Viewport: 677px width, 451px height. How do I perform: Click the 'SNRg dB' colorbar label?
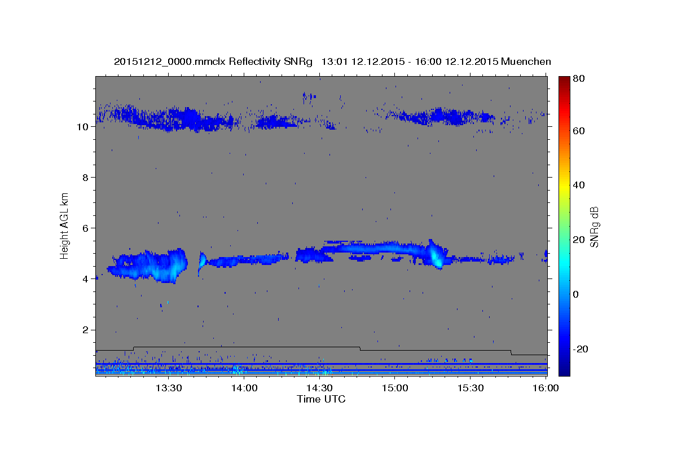tap(594, 227)
